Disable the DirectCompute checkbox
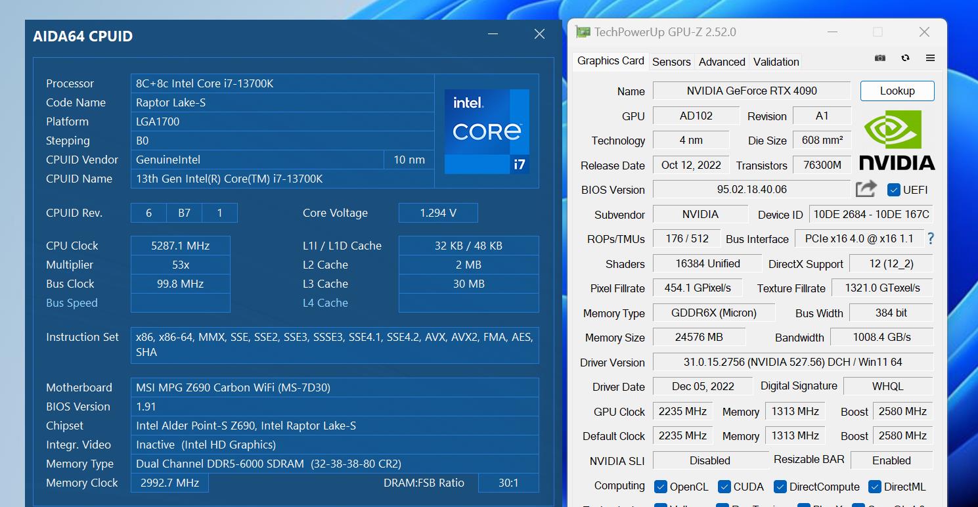Viewport: 978px width, 507px height. [780, 487]
